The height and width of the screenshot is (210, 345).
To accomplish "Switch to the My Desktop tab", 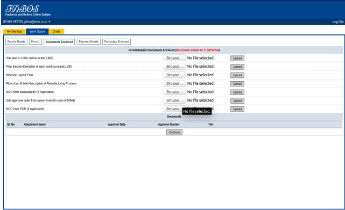I will (15, 31).
